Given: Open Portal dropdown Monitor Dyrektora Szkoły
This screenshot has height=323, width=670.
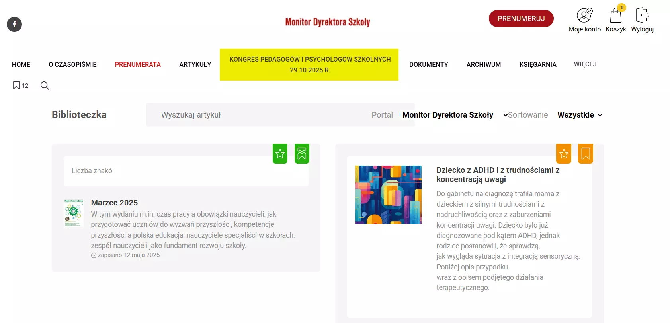Looking at the screenshot, I should [x=455, y=115].
